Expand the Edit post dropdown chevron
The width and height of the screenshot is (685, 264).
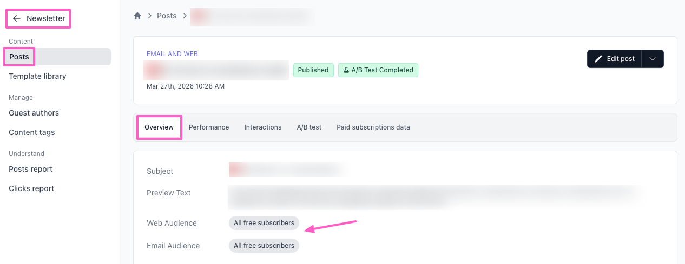tap(653, 59)
